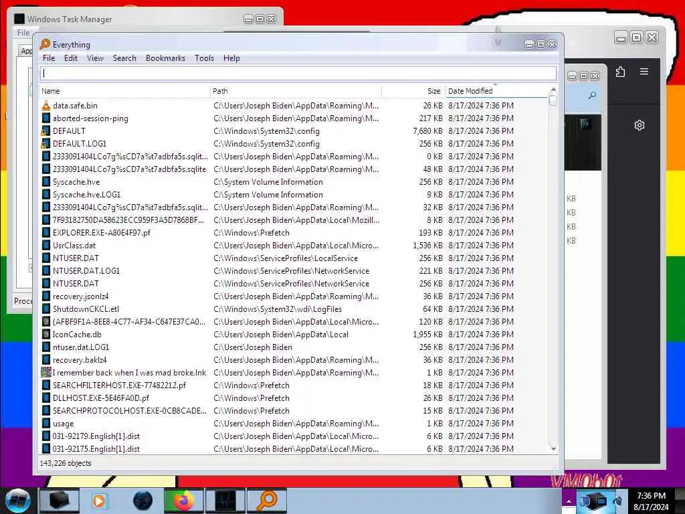Select the Syscache.hve file icon
Image resolution: width=685 pixels, height=514 pixels.
[x=46, y=182]
